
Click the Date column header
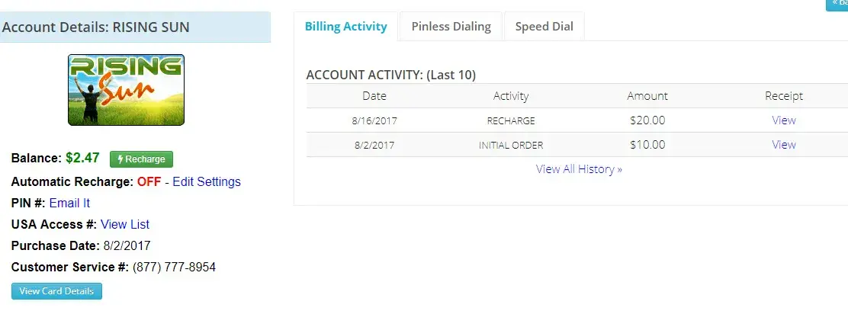coord(374,96)
